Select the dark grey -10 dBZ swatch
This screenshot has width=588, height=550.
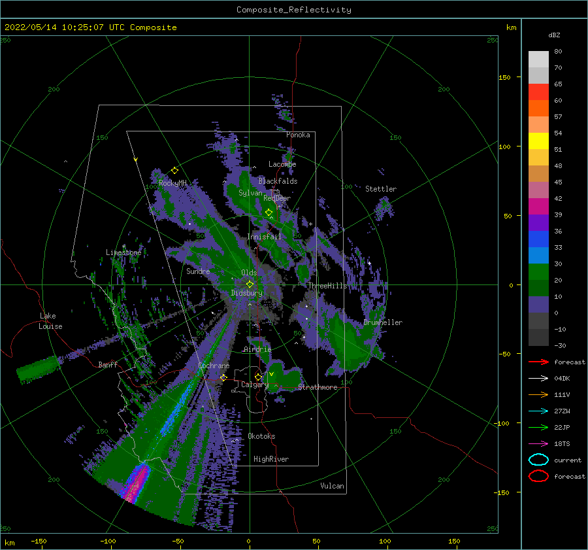pyautogui.click(x=538, y=337)
